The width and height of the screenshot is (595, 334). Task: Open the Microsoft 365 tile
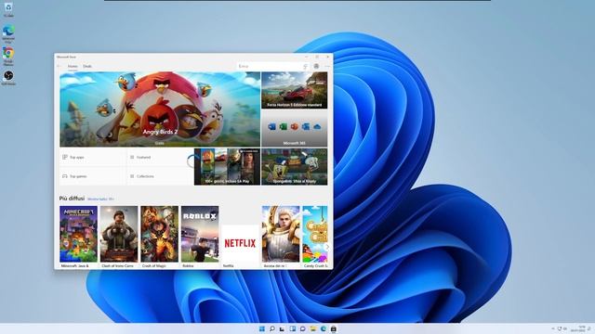[295, 128]
